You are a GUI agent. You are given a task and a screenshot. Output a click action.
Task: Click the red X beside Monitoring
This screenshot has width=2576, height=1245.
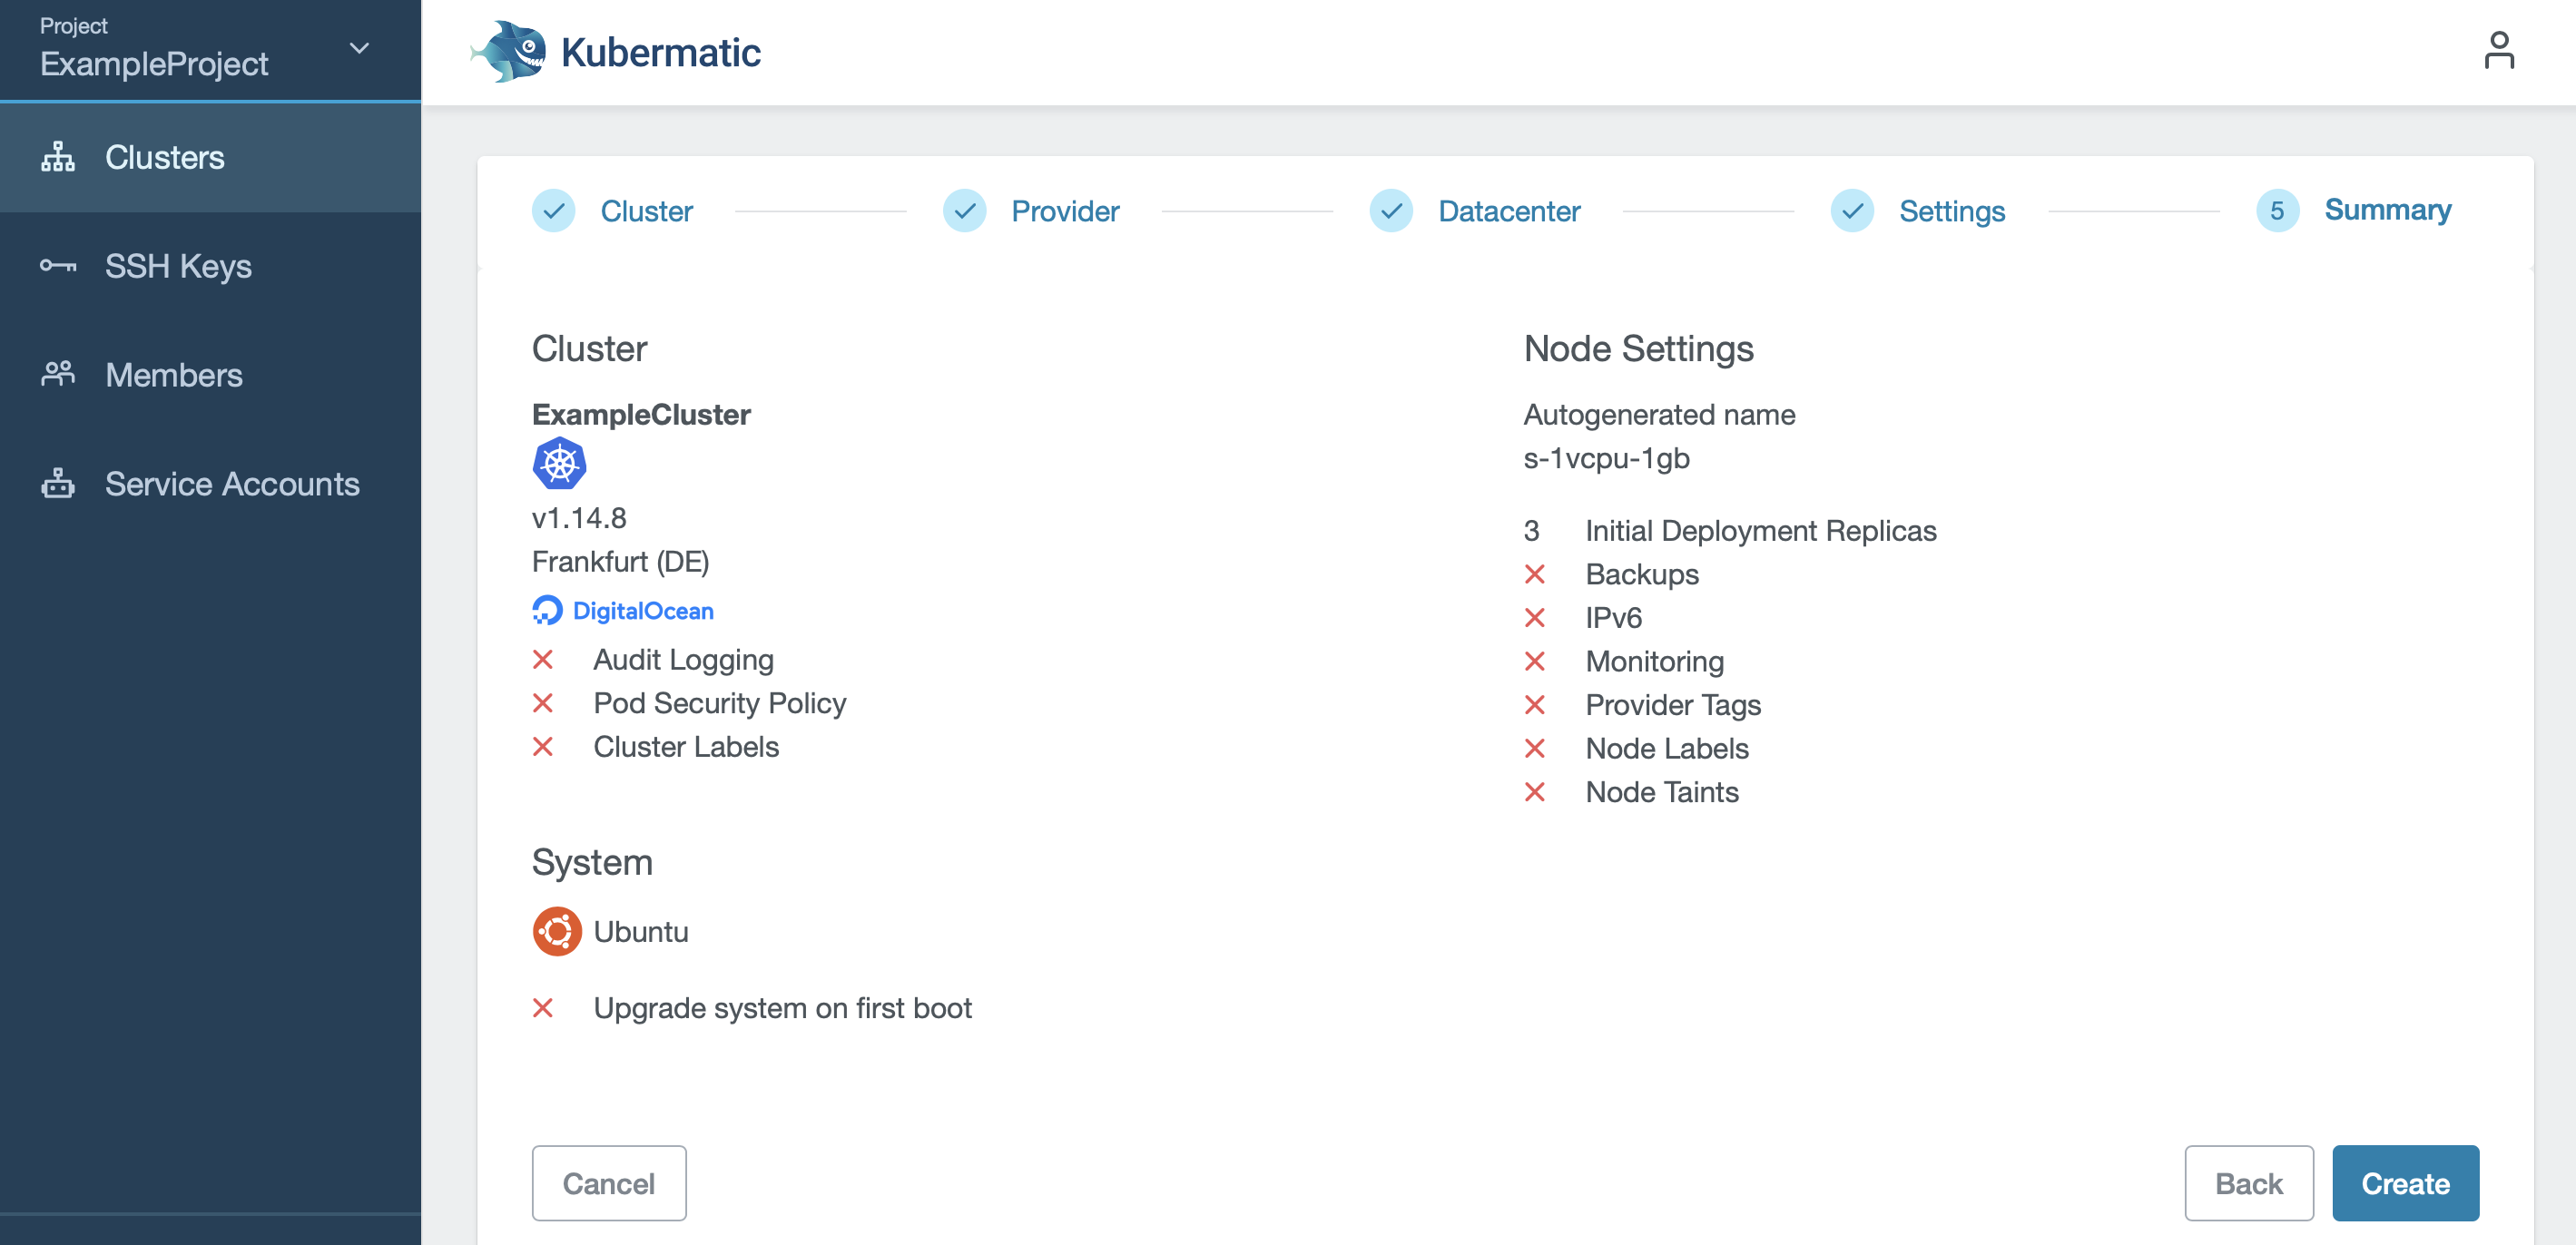pos(1535,661)
